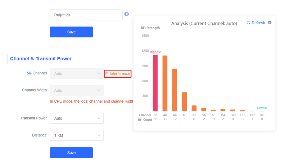Image resolution: width=287 pixels, height=162 pixels.
Task: Select the orange bar for channel 48
Action: [x=184, y=102]
